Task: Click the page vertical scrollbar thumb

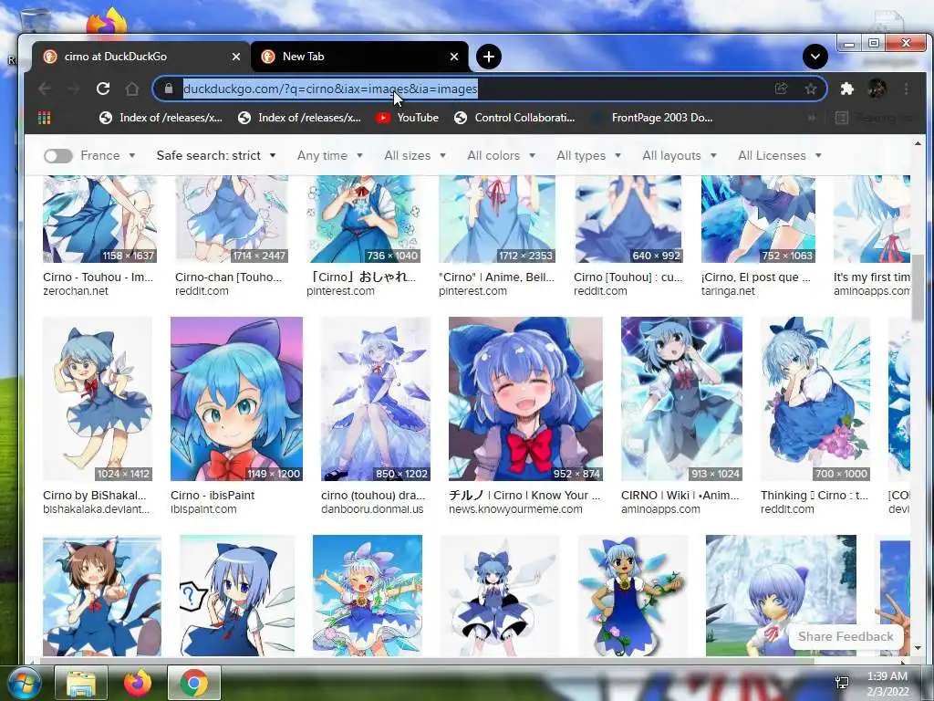Action: (918, 288)
